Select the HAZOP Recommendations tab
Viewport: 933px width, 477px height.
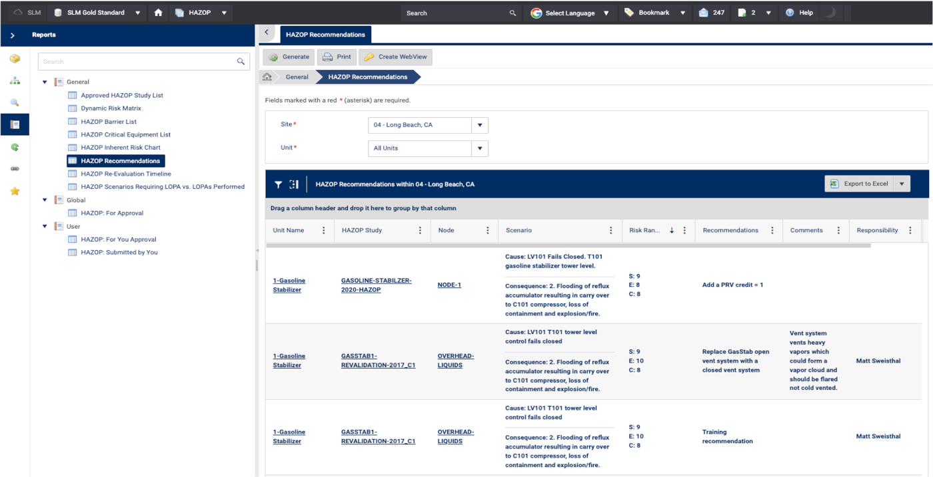point(325,35)
